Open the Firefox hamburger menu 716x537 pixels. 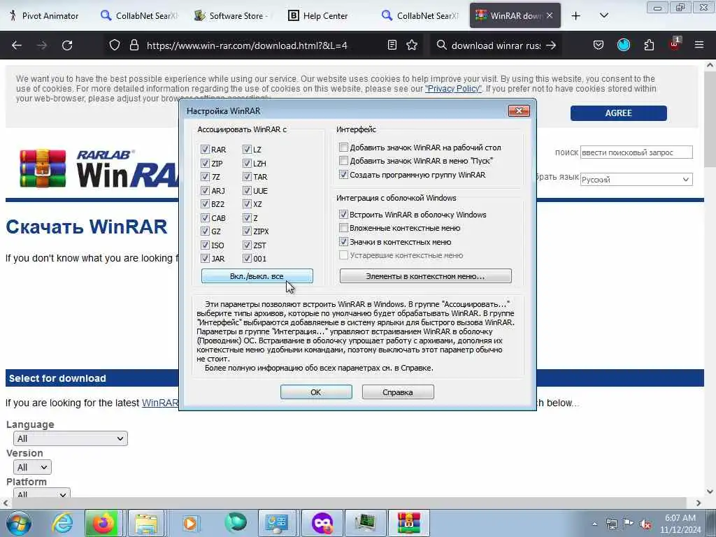tap(699, 45)
